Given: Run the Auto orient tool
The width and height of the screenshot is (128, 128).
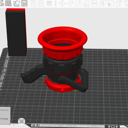Looking at the screenshot, I should (x=17, y=3).
